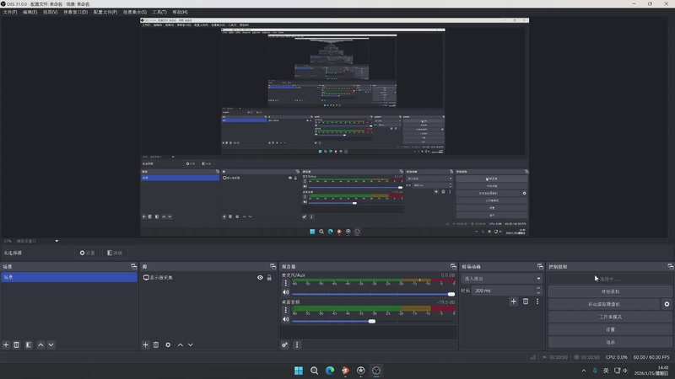The image size is (675, 379).
Task: Open audio mixer three-dot menu at bottom
Action: click(x=297, y=344)
